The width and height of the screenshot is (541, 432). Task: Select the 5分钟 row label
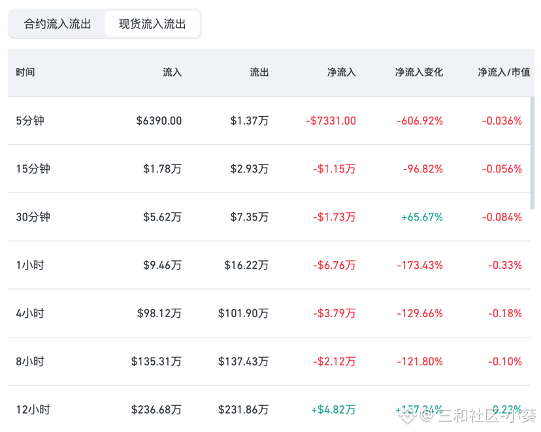pyautogui.click(x=30, y=121)
